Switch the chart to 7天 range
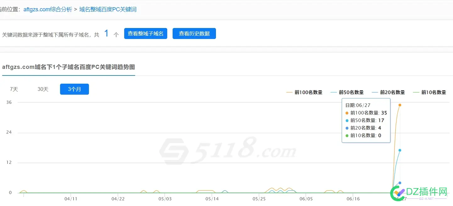 click(x=14, y=89)
